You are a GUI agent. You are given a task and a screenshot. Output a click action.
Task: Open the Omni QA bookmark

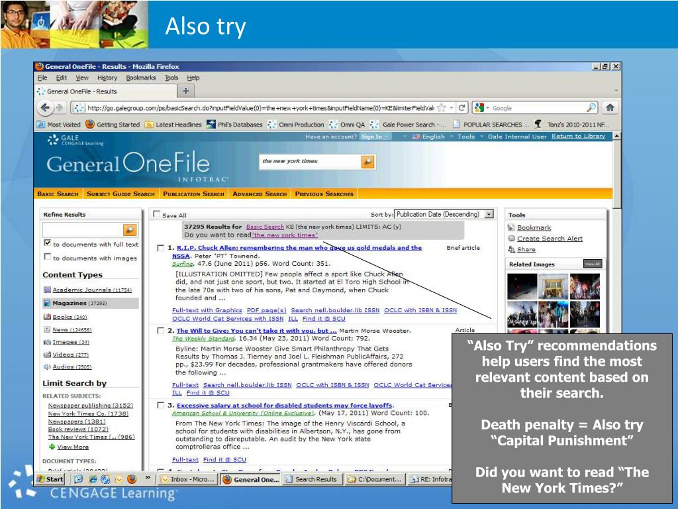347,125
